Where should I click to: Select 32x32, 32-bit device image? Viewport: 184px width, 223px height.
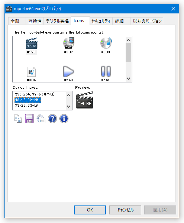[x=27, y=106]
